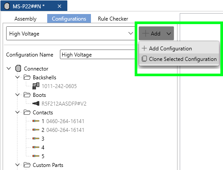The image size is (223, 170).
Task: Click the Custom Parts folder icon
Action: (x=27, y=165)
